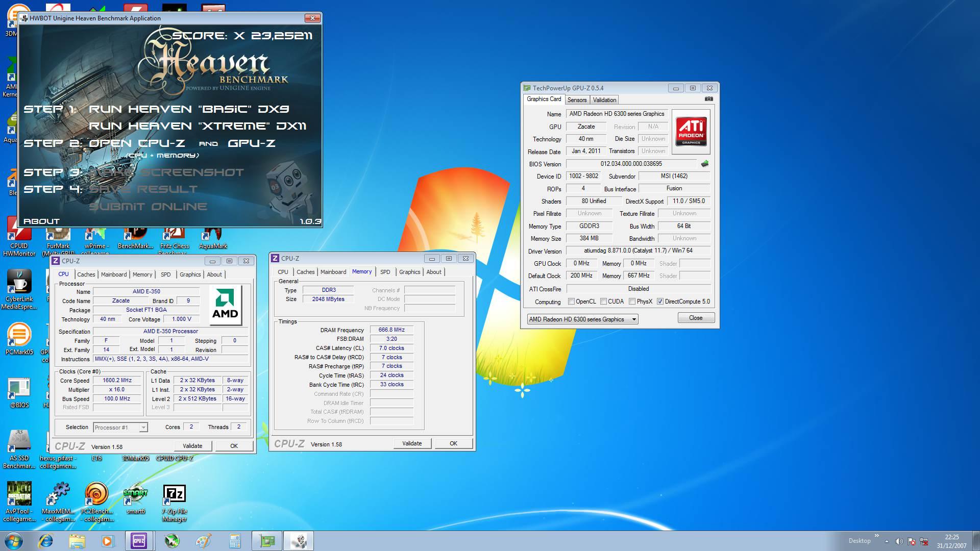Screen dimensions: 980x551
Task: Show hidden tray icons arrow
Action: coord(887,541)
